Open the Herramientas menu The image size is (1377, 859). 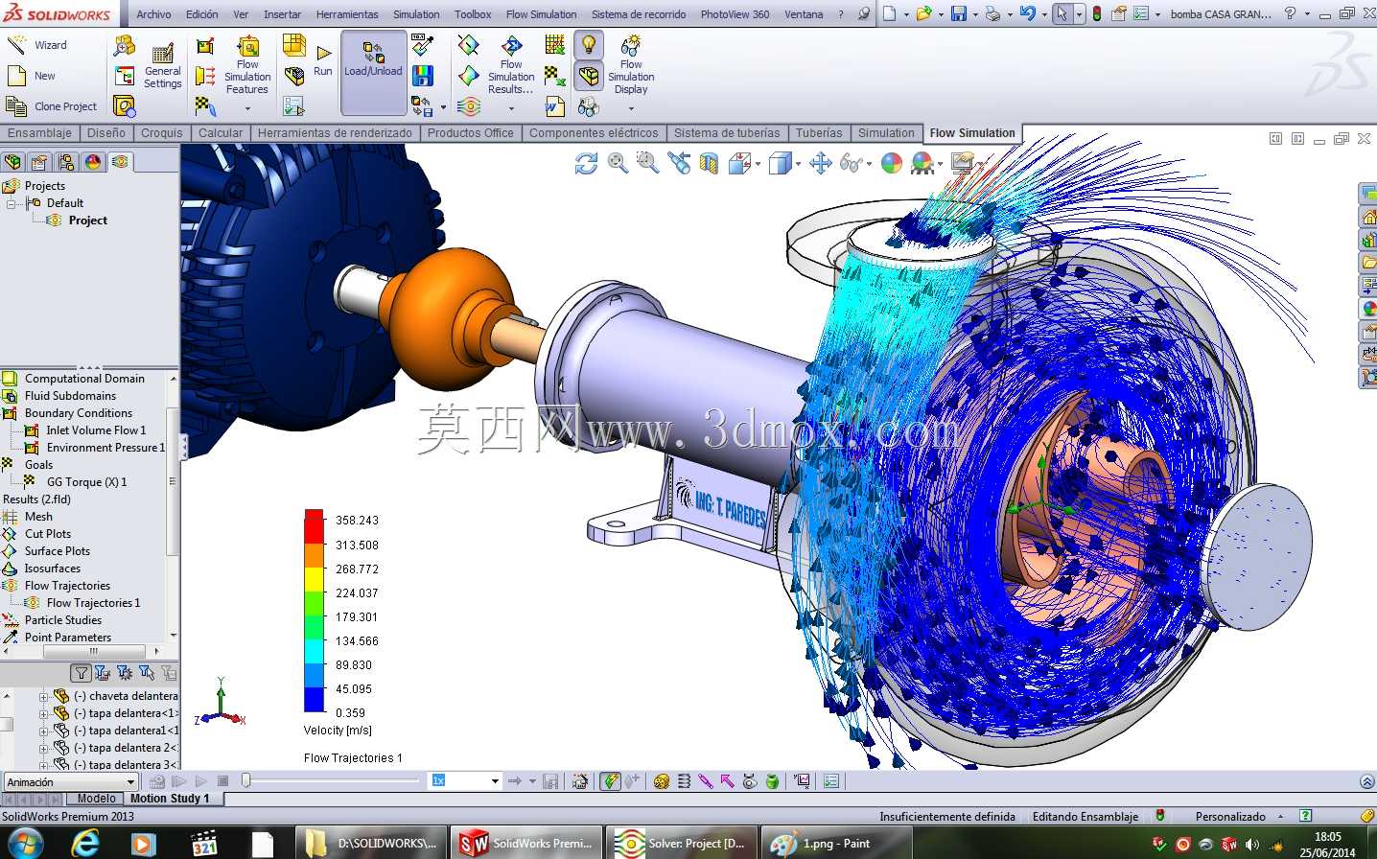click(347, 14)
